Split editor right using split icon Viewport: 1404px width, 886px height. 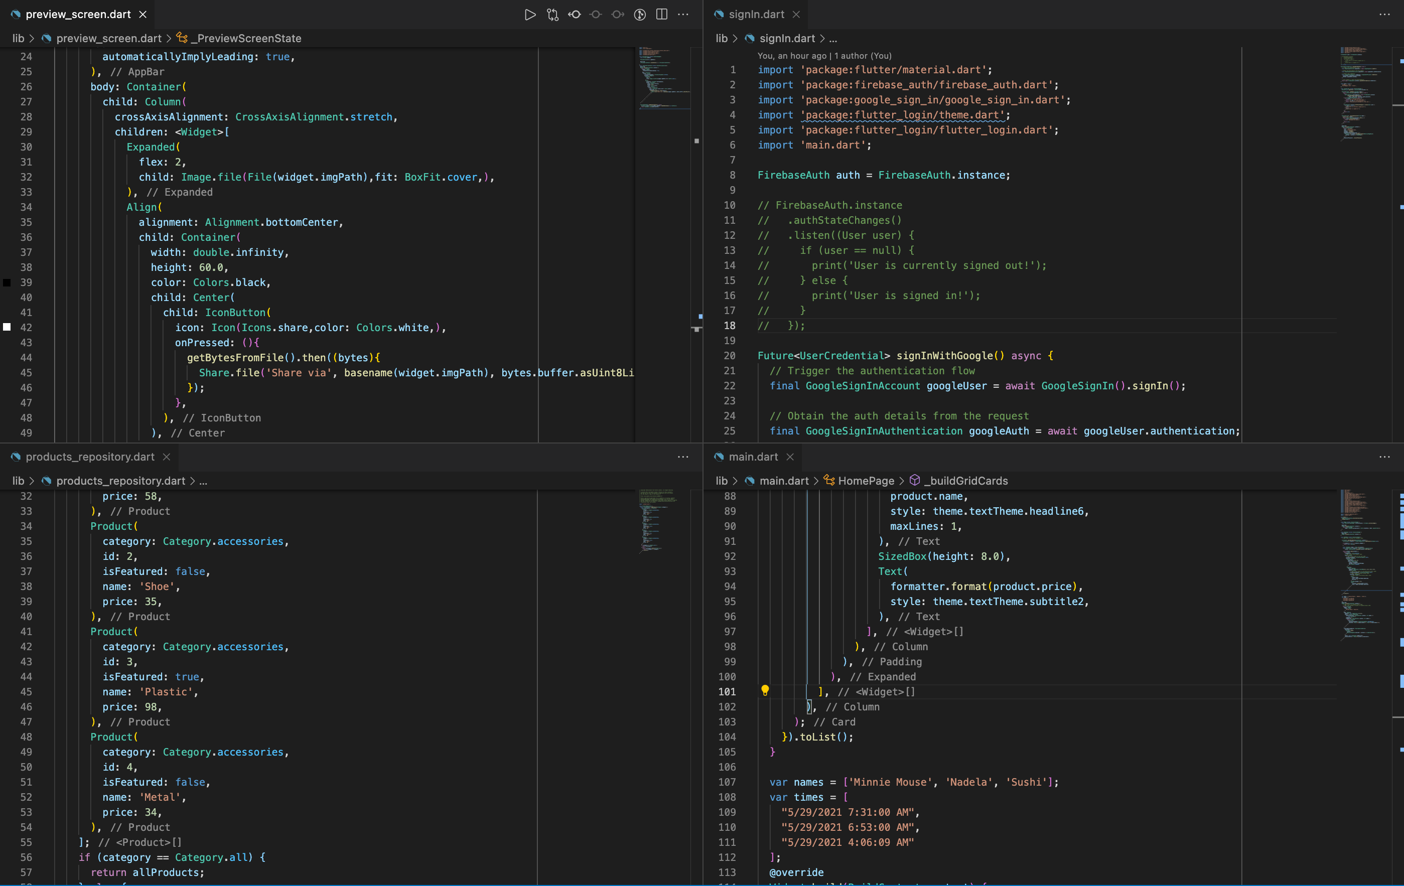[662, 15]
